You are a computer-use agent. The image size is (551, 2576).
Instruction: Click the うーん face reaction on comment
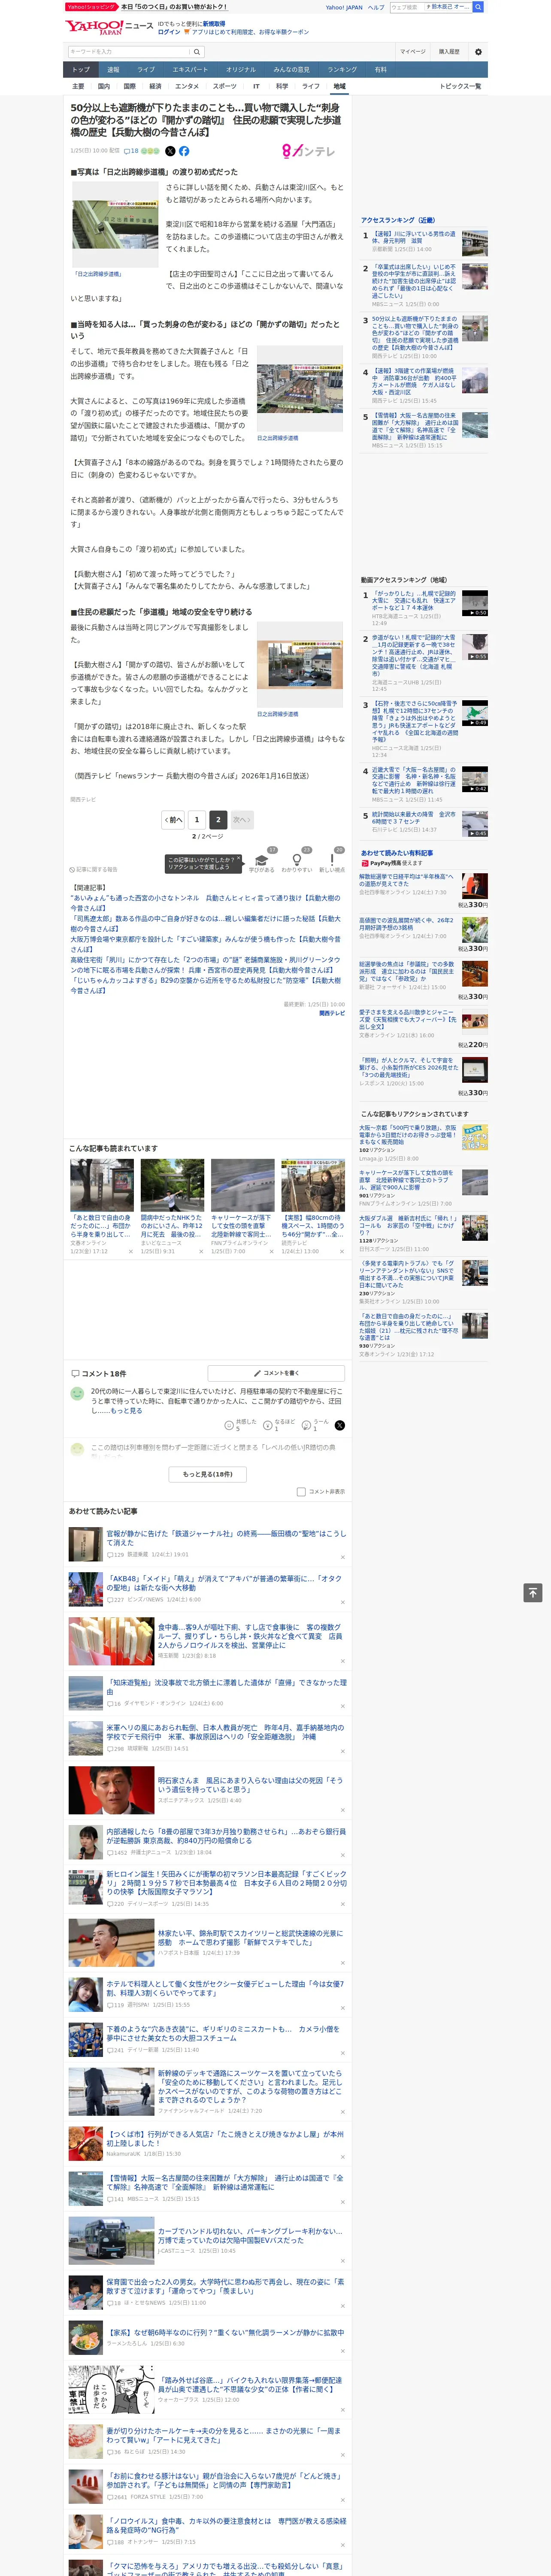click(306, 1425)
